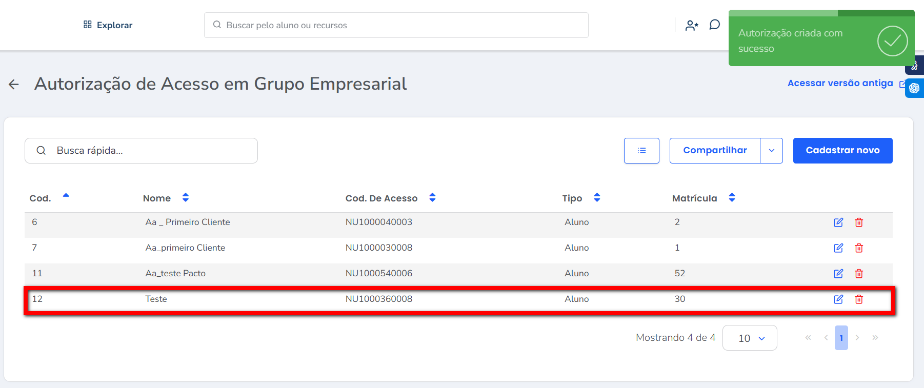Click the Busca rápida search field
The image size is (924, 388).
click(x=149, y=151)
